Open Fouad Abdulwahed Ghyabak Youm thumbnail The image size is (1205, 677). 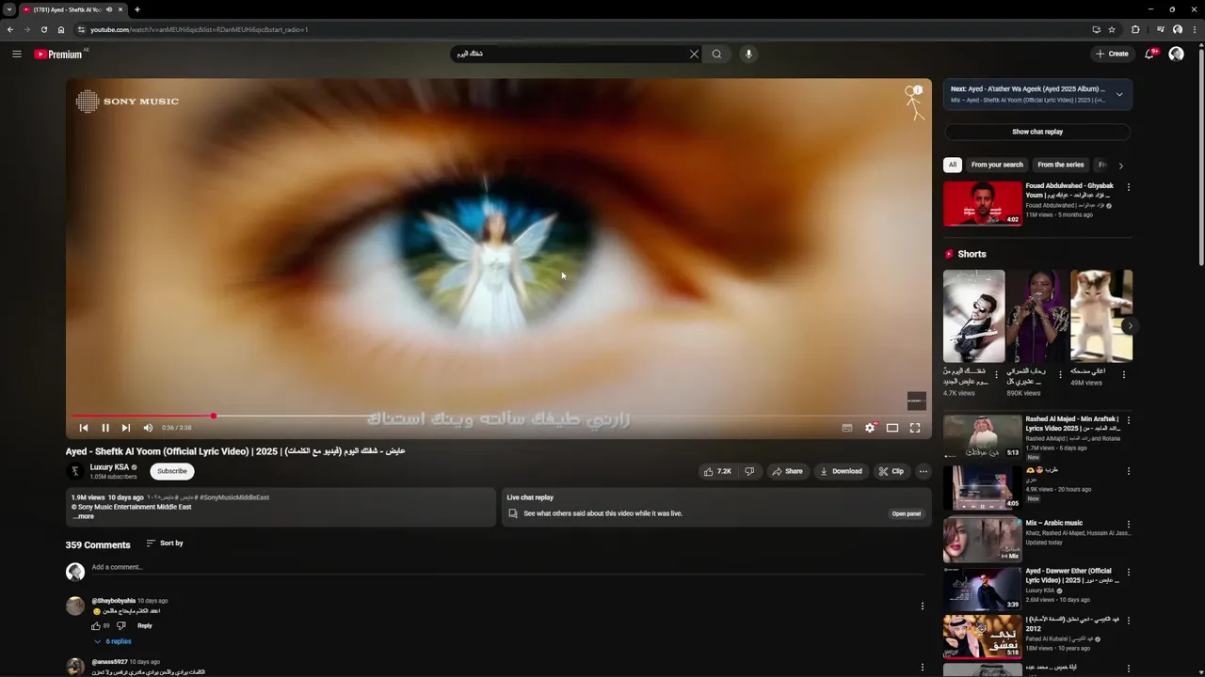(x=983, y=203)
